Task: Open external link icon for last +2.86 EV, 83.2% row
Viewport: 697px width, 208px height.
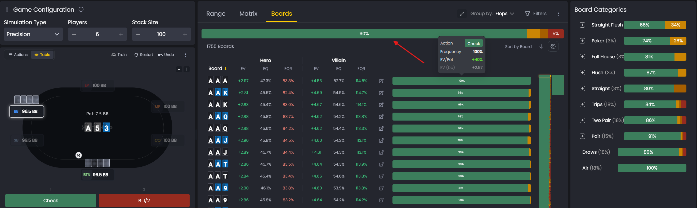Action: coord(381,200)
